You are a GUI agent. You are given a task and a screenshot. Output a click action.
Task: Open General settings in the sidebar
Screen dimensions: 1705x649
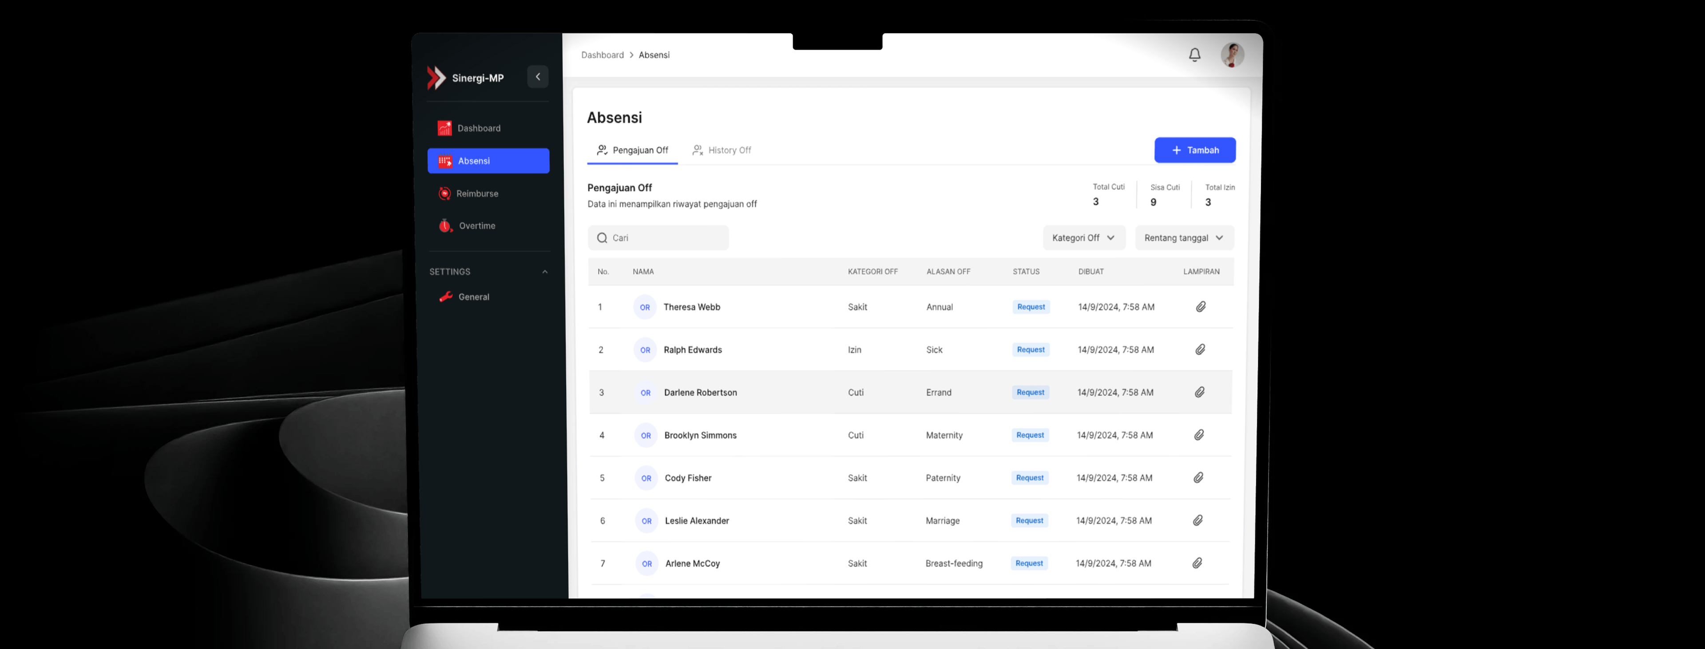[473, 297]
